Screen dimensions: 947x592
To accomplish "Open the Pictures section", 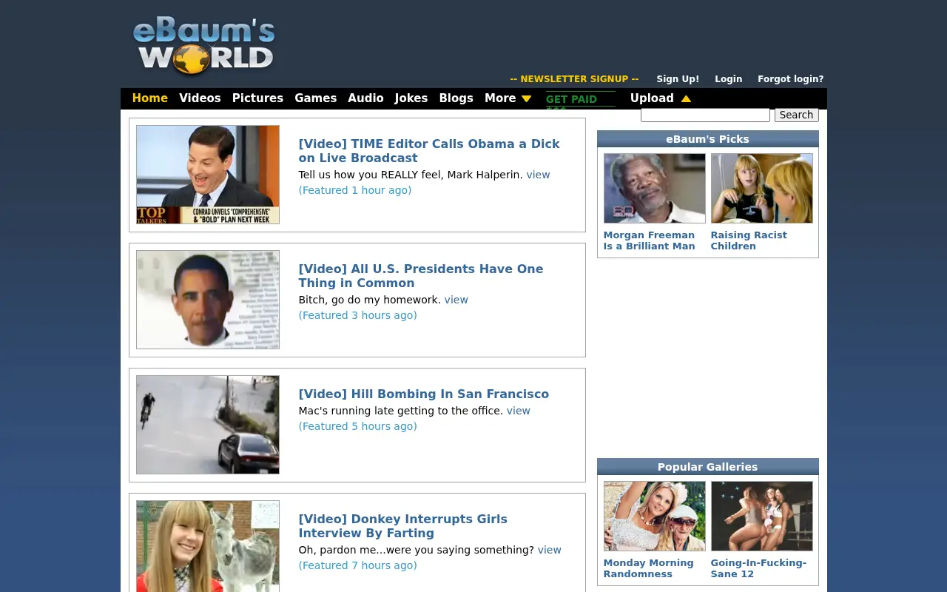I will coord(257,98).
